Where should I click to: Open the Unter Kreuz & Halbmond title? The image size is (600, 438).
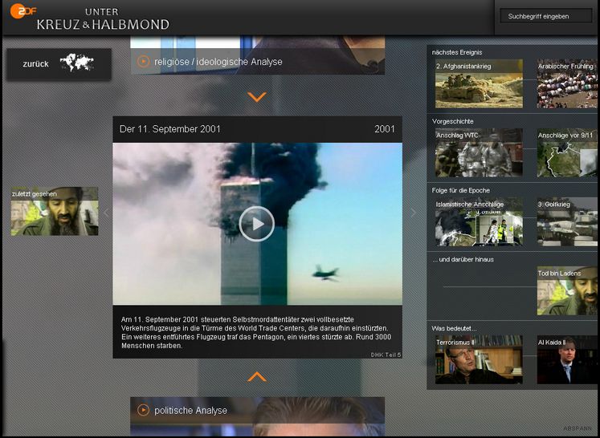pos(103,19)
